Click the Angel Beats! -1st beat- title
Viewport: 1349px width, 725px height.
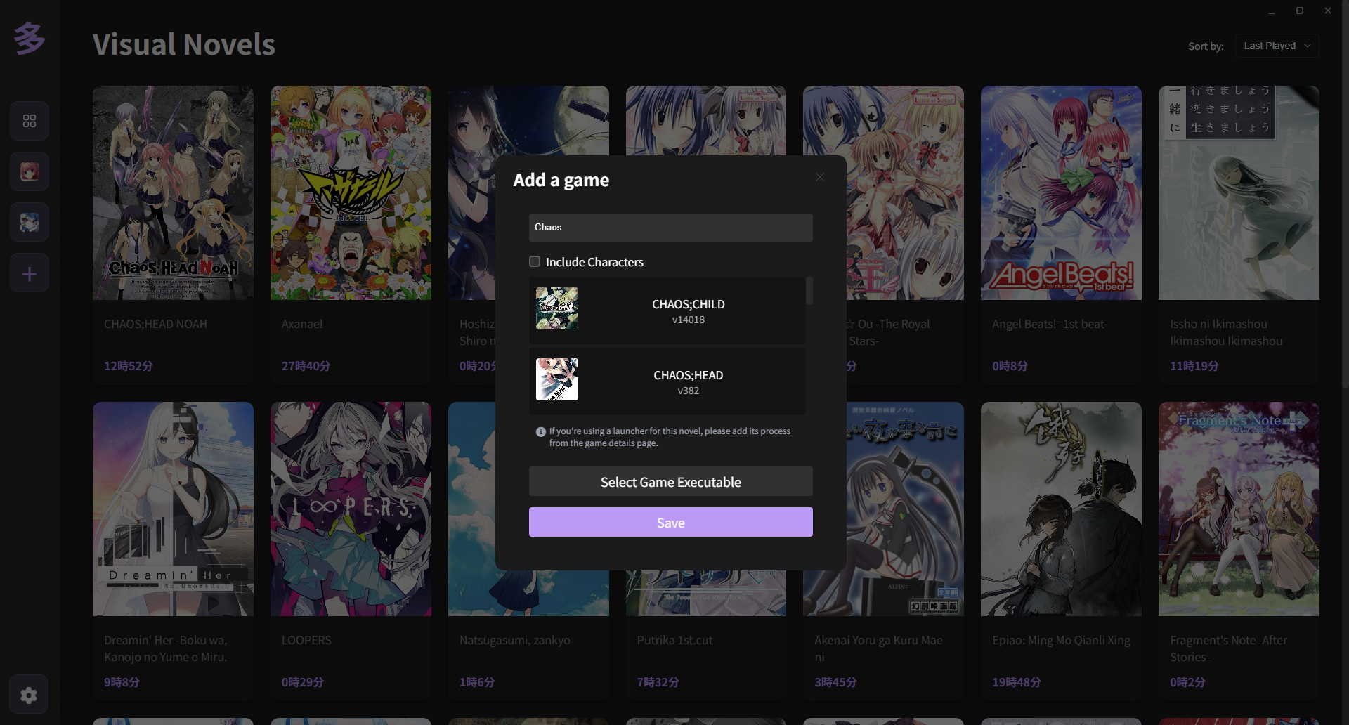coord(1050,324)
